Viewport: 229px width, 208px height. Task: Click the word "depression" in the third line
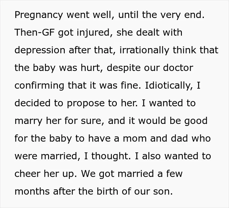point(40,50)
